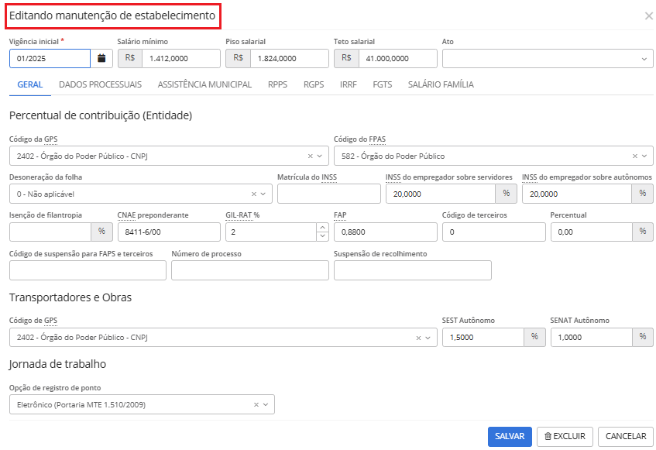
Task: Open the IRRF tab
Action: tap(348, 84)
